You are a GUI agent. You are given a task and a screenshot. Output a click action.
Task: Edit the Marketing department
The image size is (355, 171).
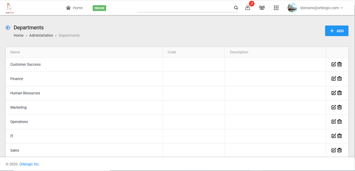click(334, 107)
